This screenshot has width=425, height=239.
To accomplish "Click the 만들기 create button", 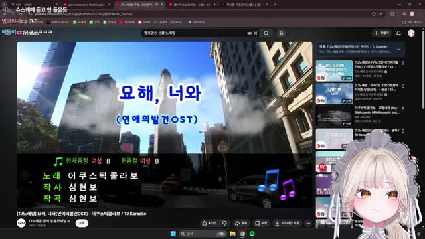I will coord(381,33).
